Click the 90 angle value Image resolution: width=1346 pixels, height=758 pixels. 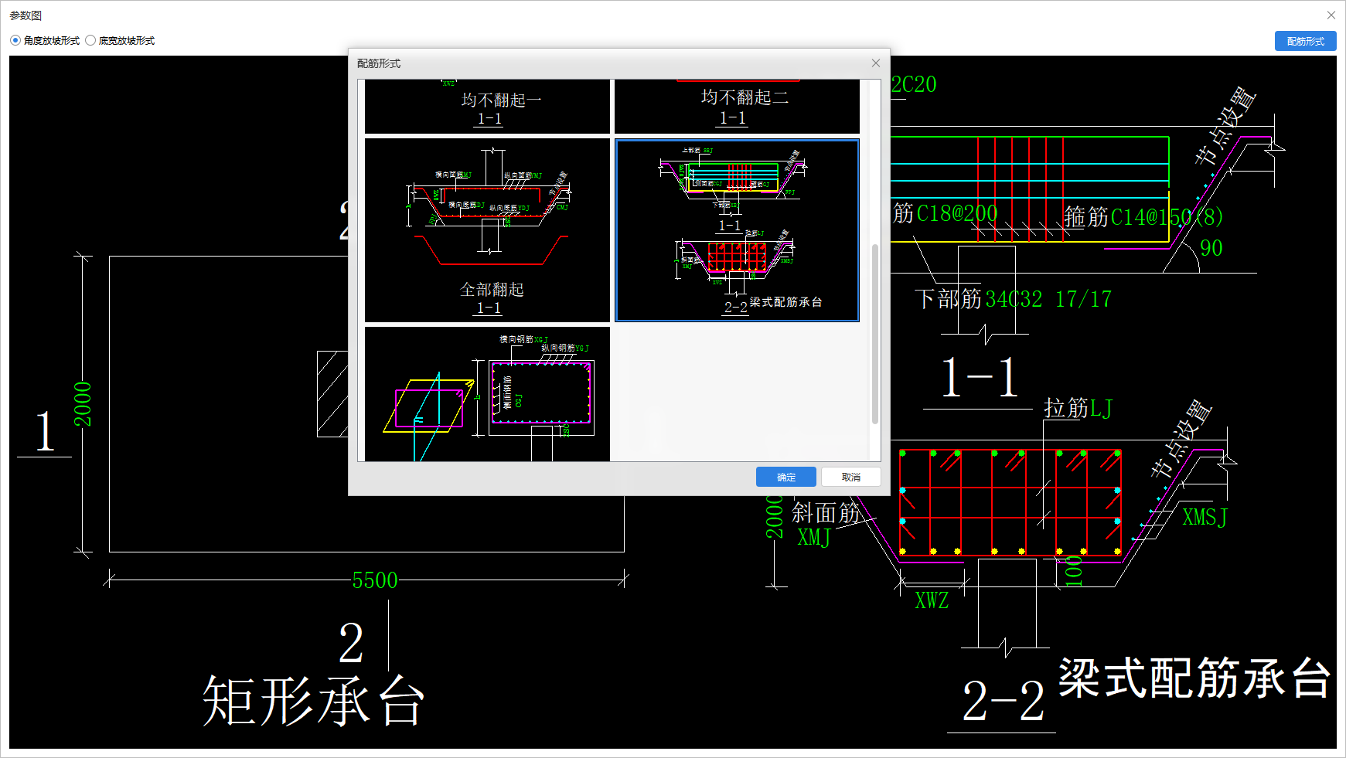1211,248
